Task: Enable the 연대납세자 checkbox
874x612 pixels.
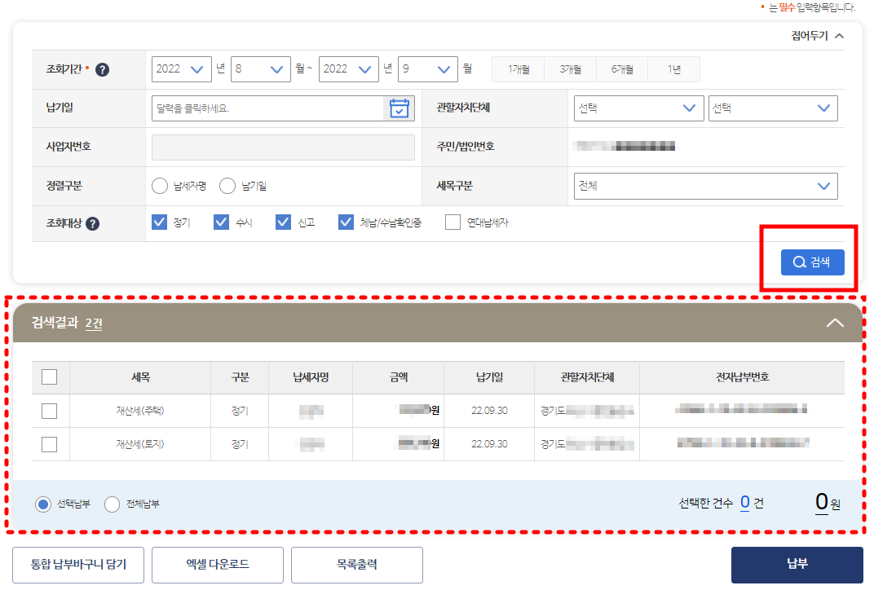Action: point(452,221)
